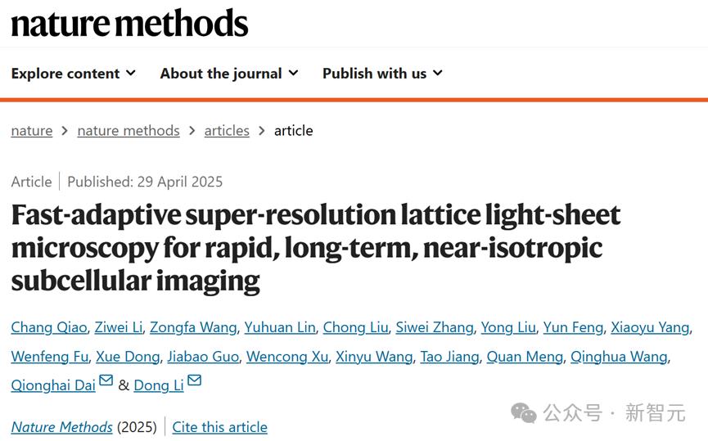Click author Wenfeng Fu link
This screenshot has width=708, height=441.
[x=49, y=356]
